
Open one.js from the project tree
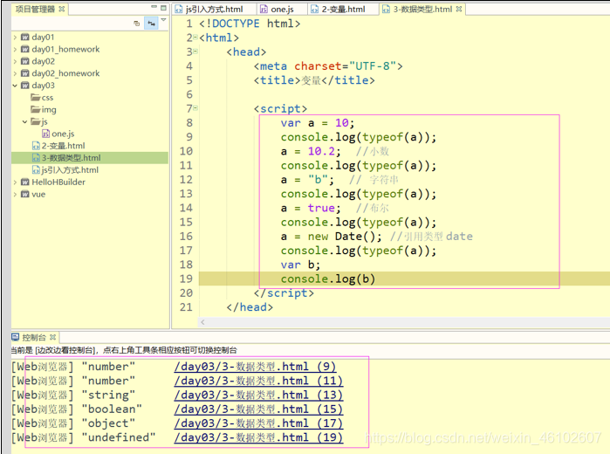click(63, 134)
